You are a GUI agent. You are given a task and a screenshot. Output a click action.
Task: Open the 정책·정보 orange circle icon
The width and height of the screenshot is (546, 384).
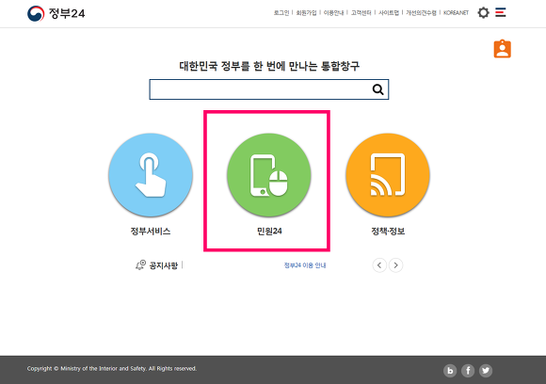tap(388, 175)
